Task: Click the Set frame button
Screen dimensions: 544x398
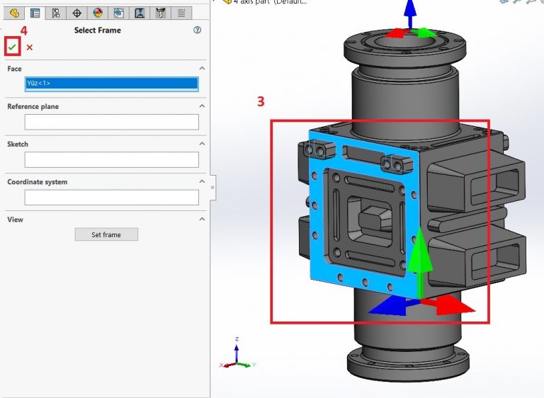Action: point(106,234)
